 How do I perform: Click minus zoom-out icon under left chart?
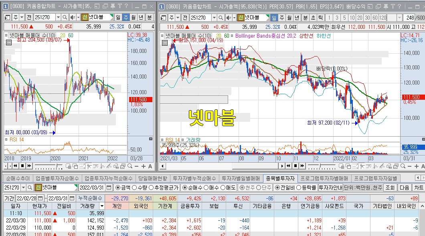137,166
